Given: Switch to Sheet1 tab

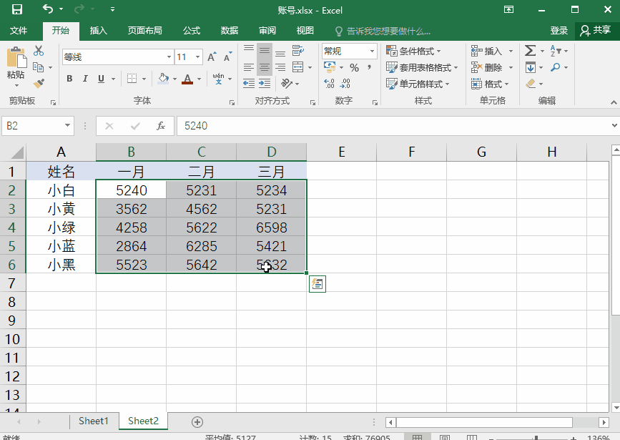Looking at the screenshot, I should [94, 421].
